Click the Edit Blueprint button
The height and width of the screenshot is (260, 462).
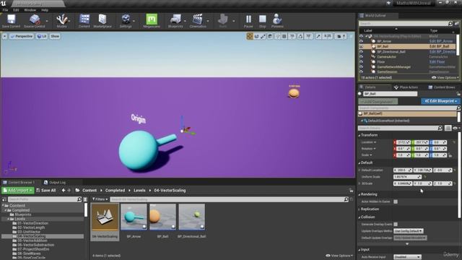(x=440, y=101)
